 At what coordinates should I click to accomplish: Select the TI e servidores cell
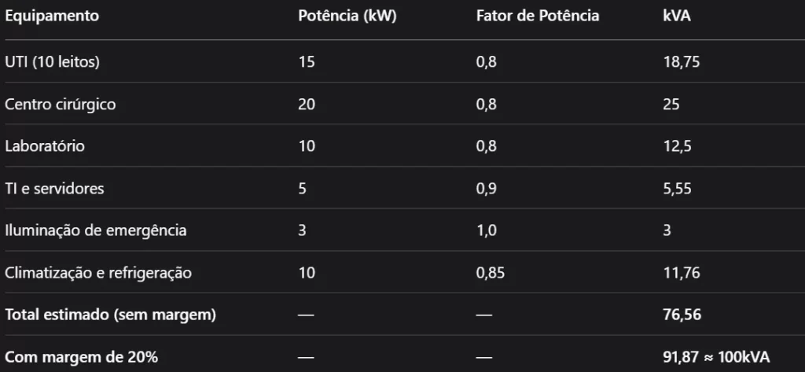(x=54, y=189)
